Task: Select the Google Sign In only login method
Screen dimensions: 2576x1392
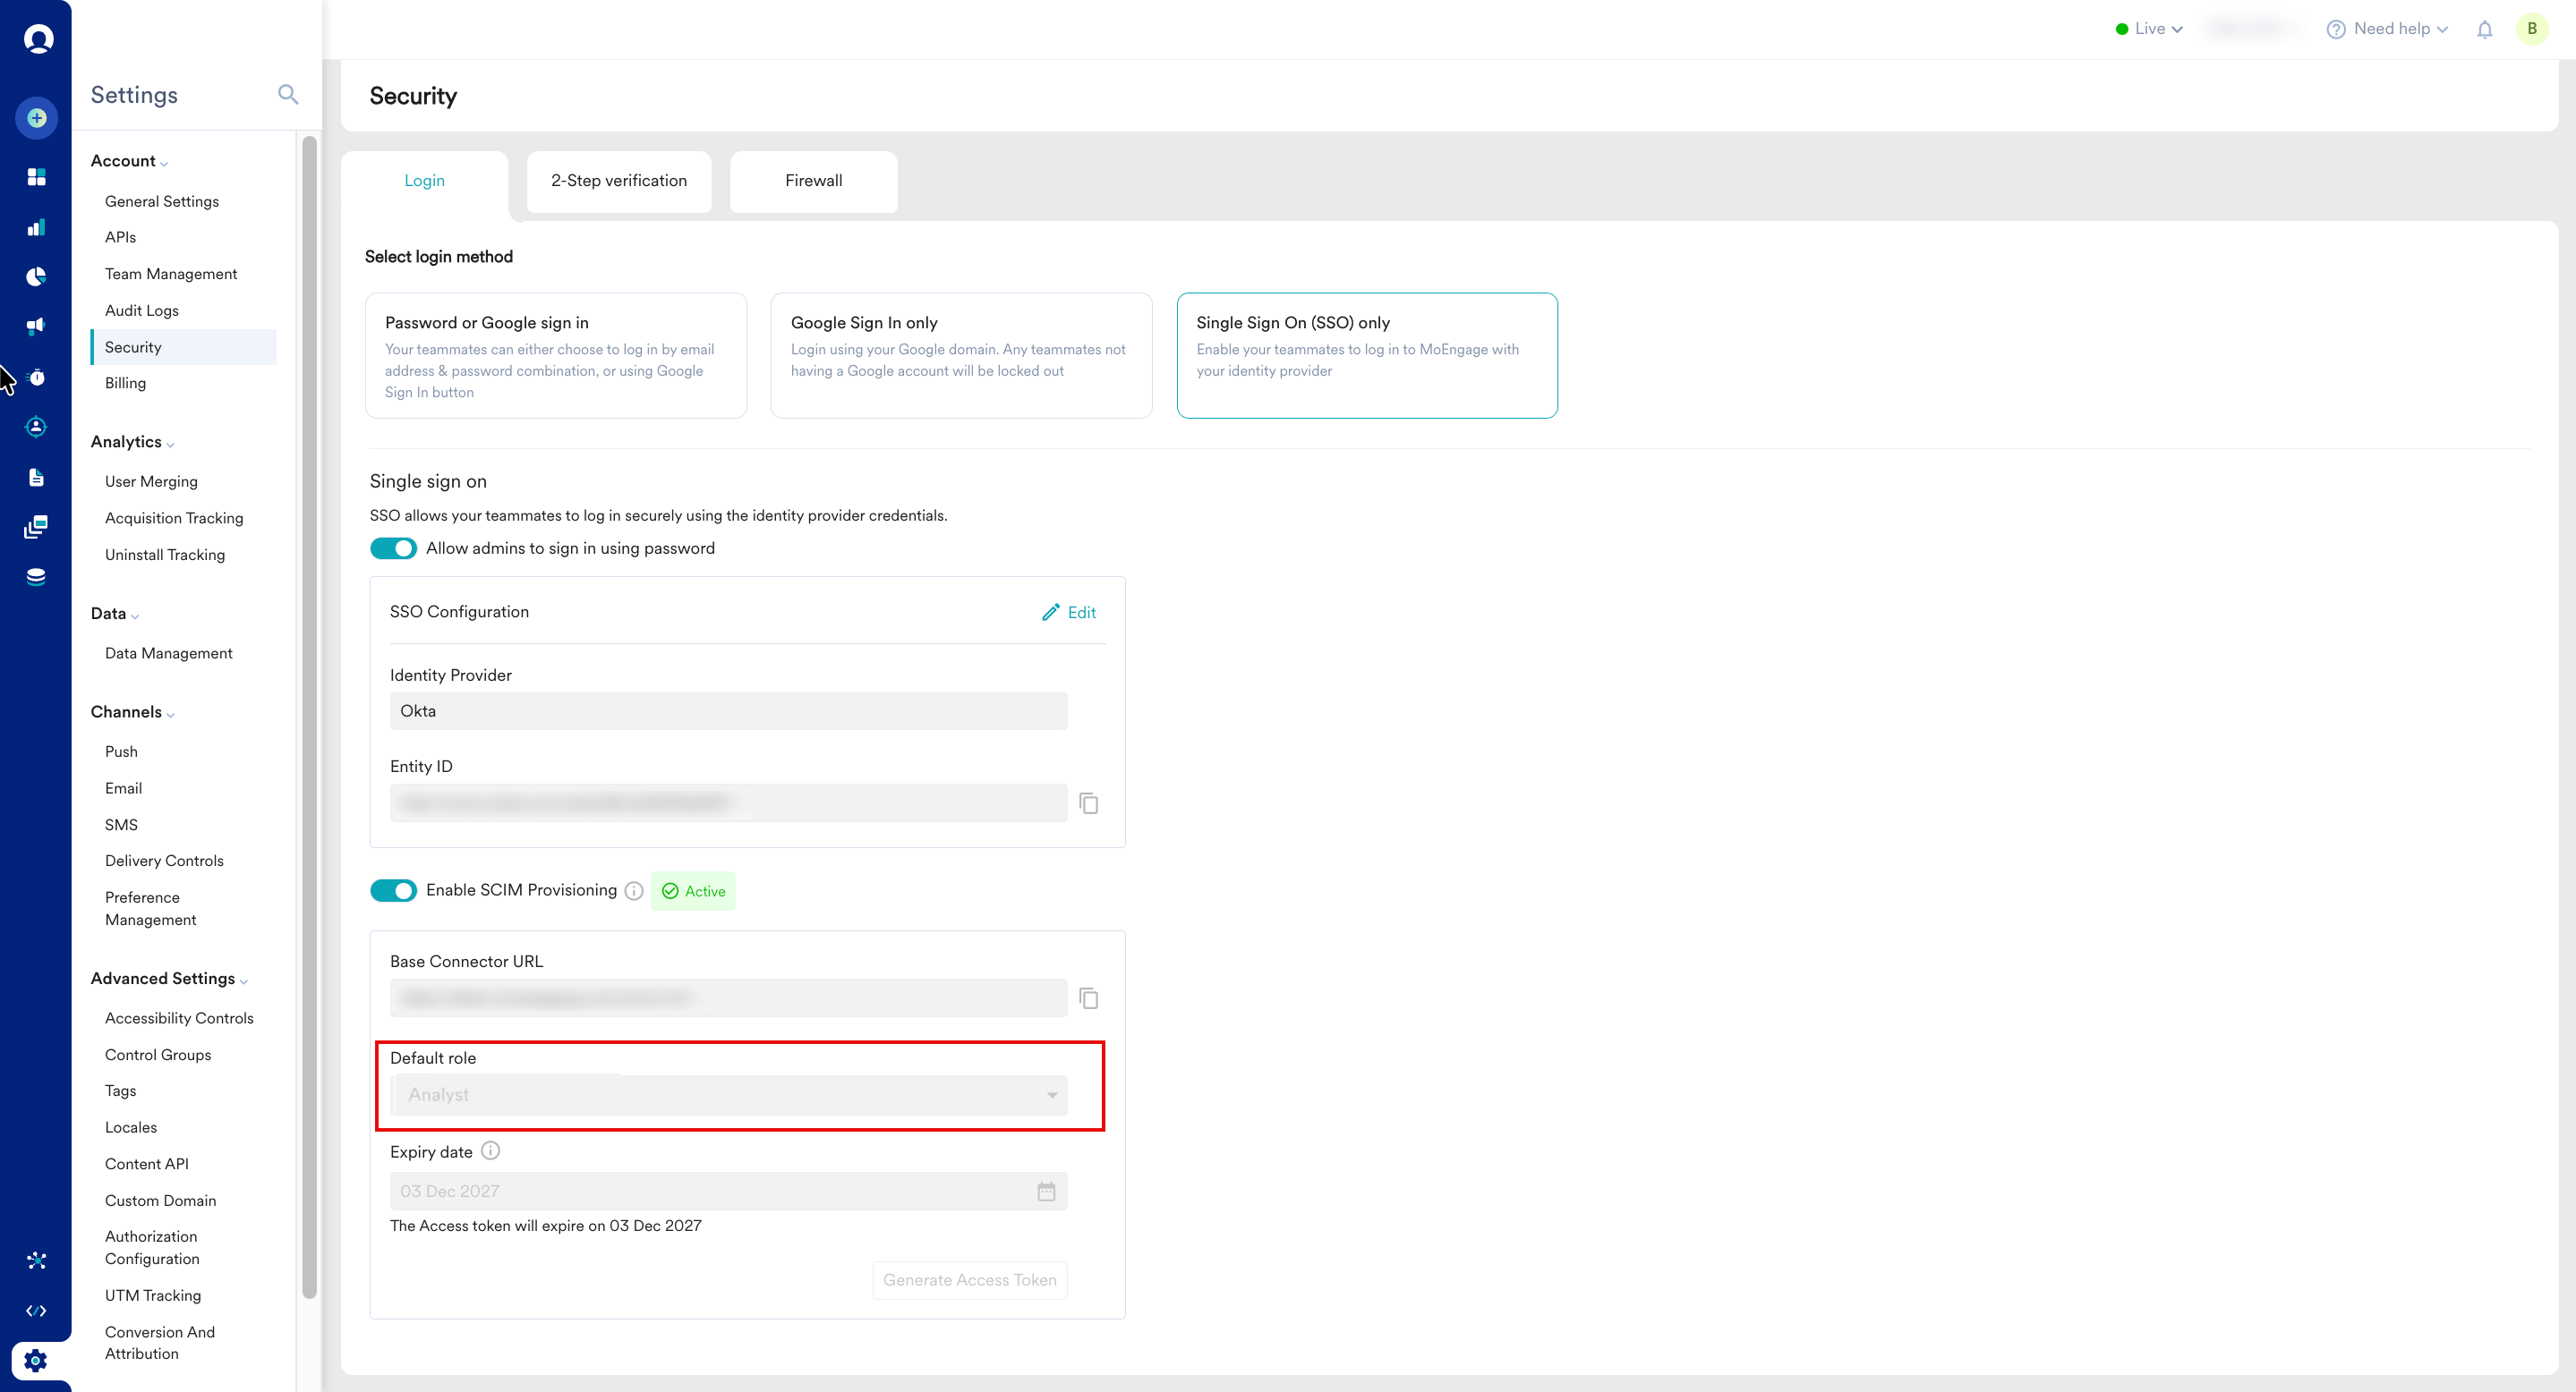Action: 960,355
